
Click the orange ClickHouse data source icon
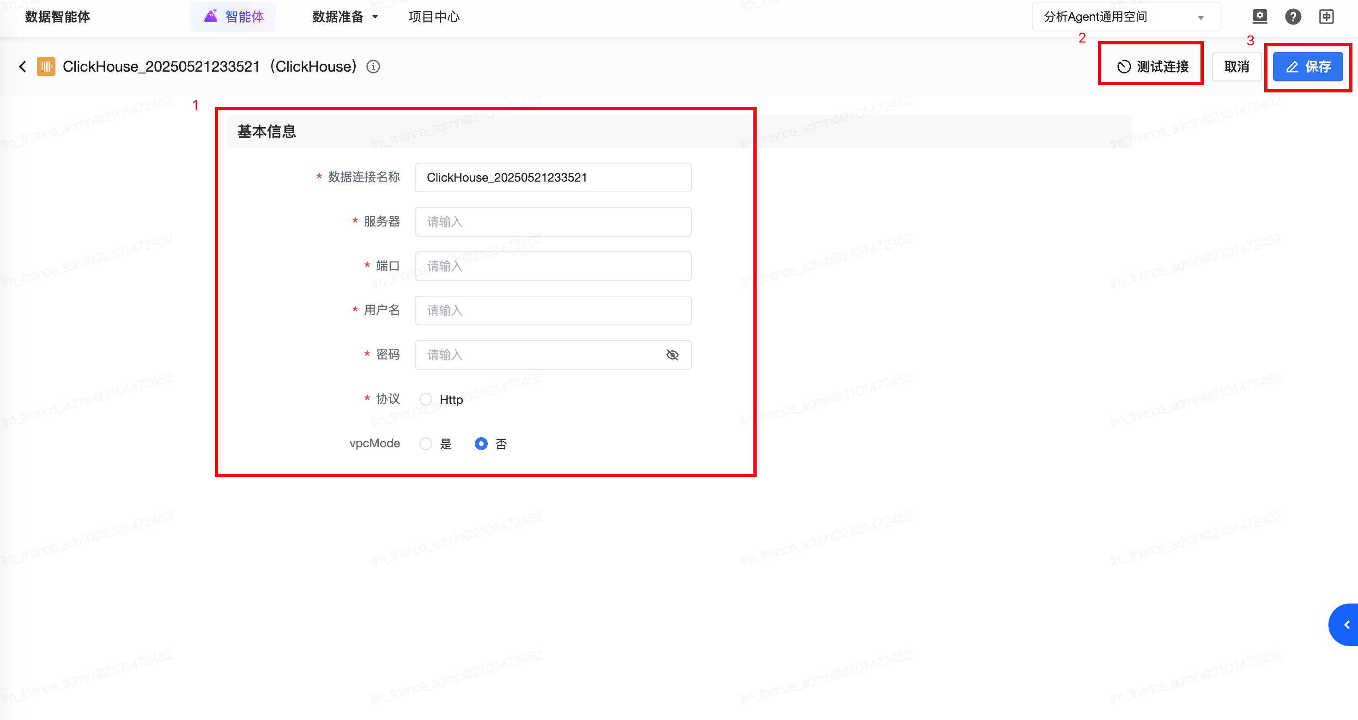click(46, 67)
